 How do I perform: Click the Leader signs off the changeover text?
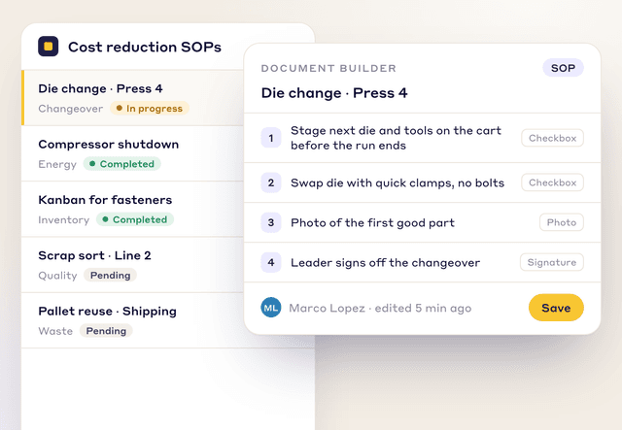pos(385,263)
